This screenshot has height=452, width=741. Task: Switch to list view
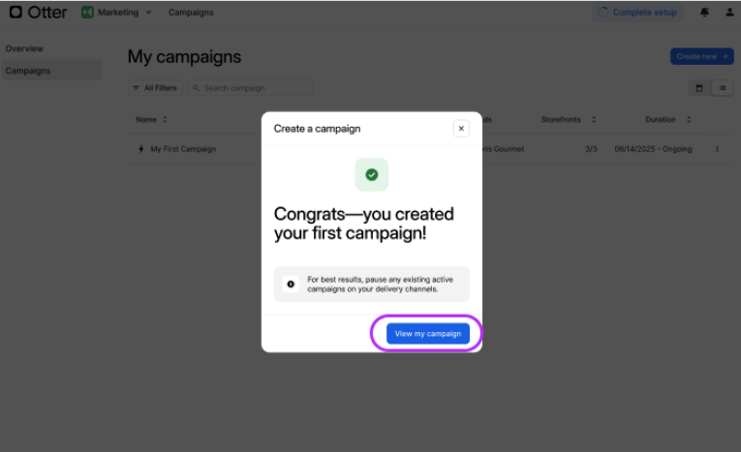point(723,88)
